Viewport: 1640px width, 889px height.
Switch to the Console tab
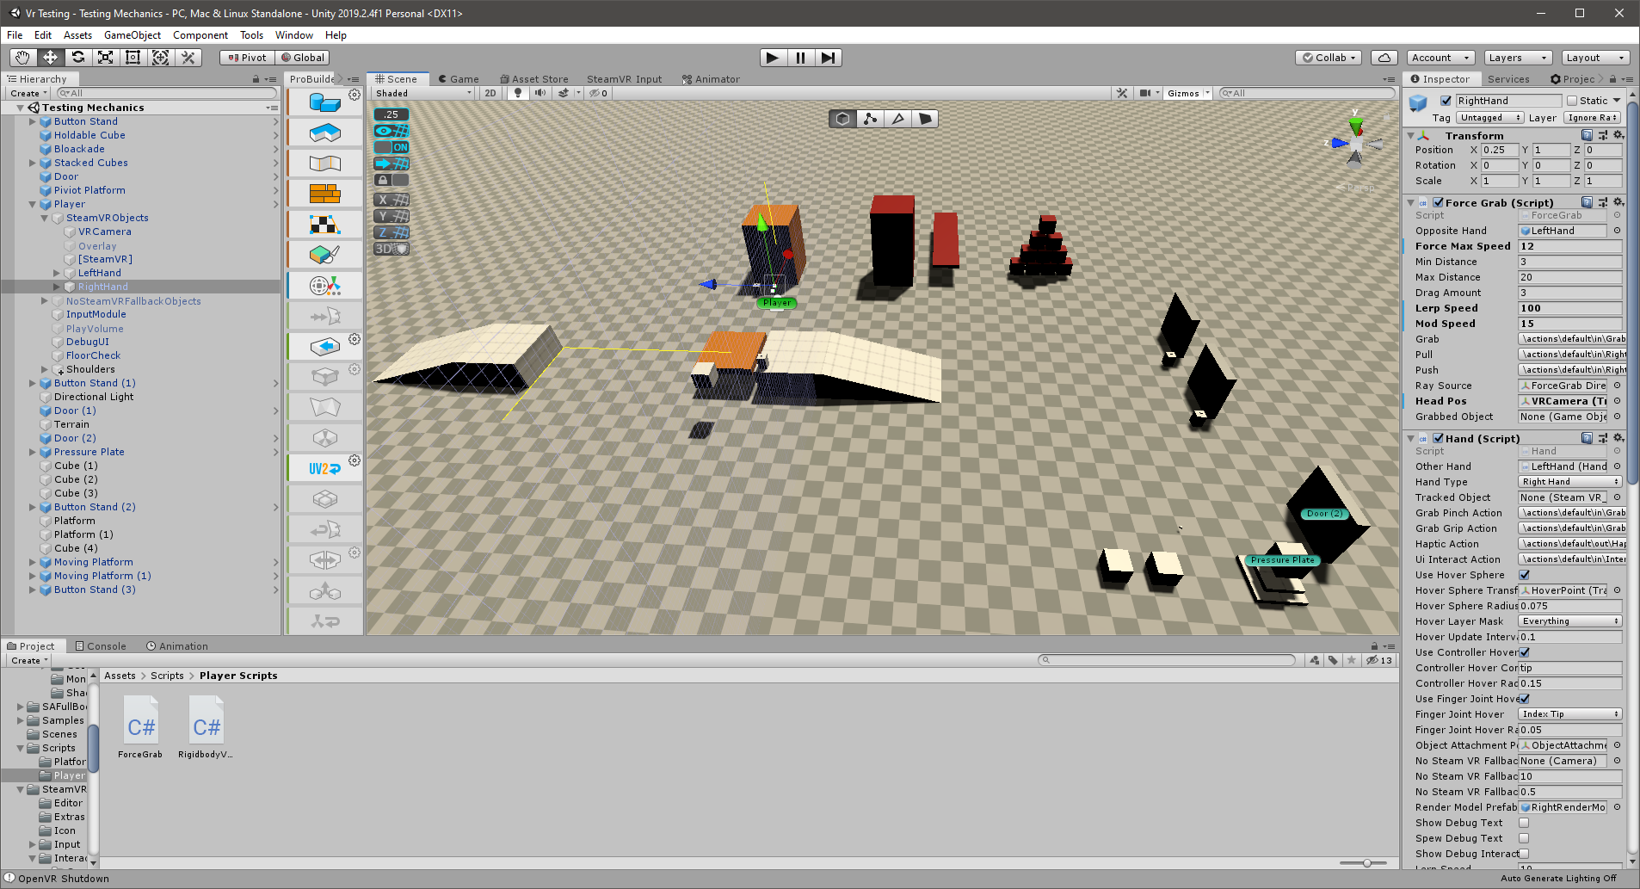pyautogui.click(x=101, y=646)
